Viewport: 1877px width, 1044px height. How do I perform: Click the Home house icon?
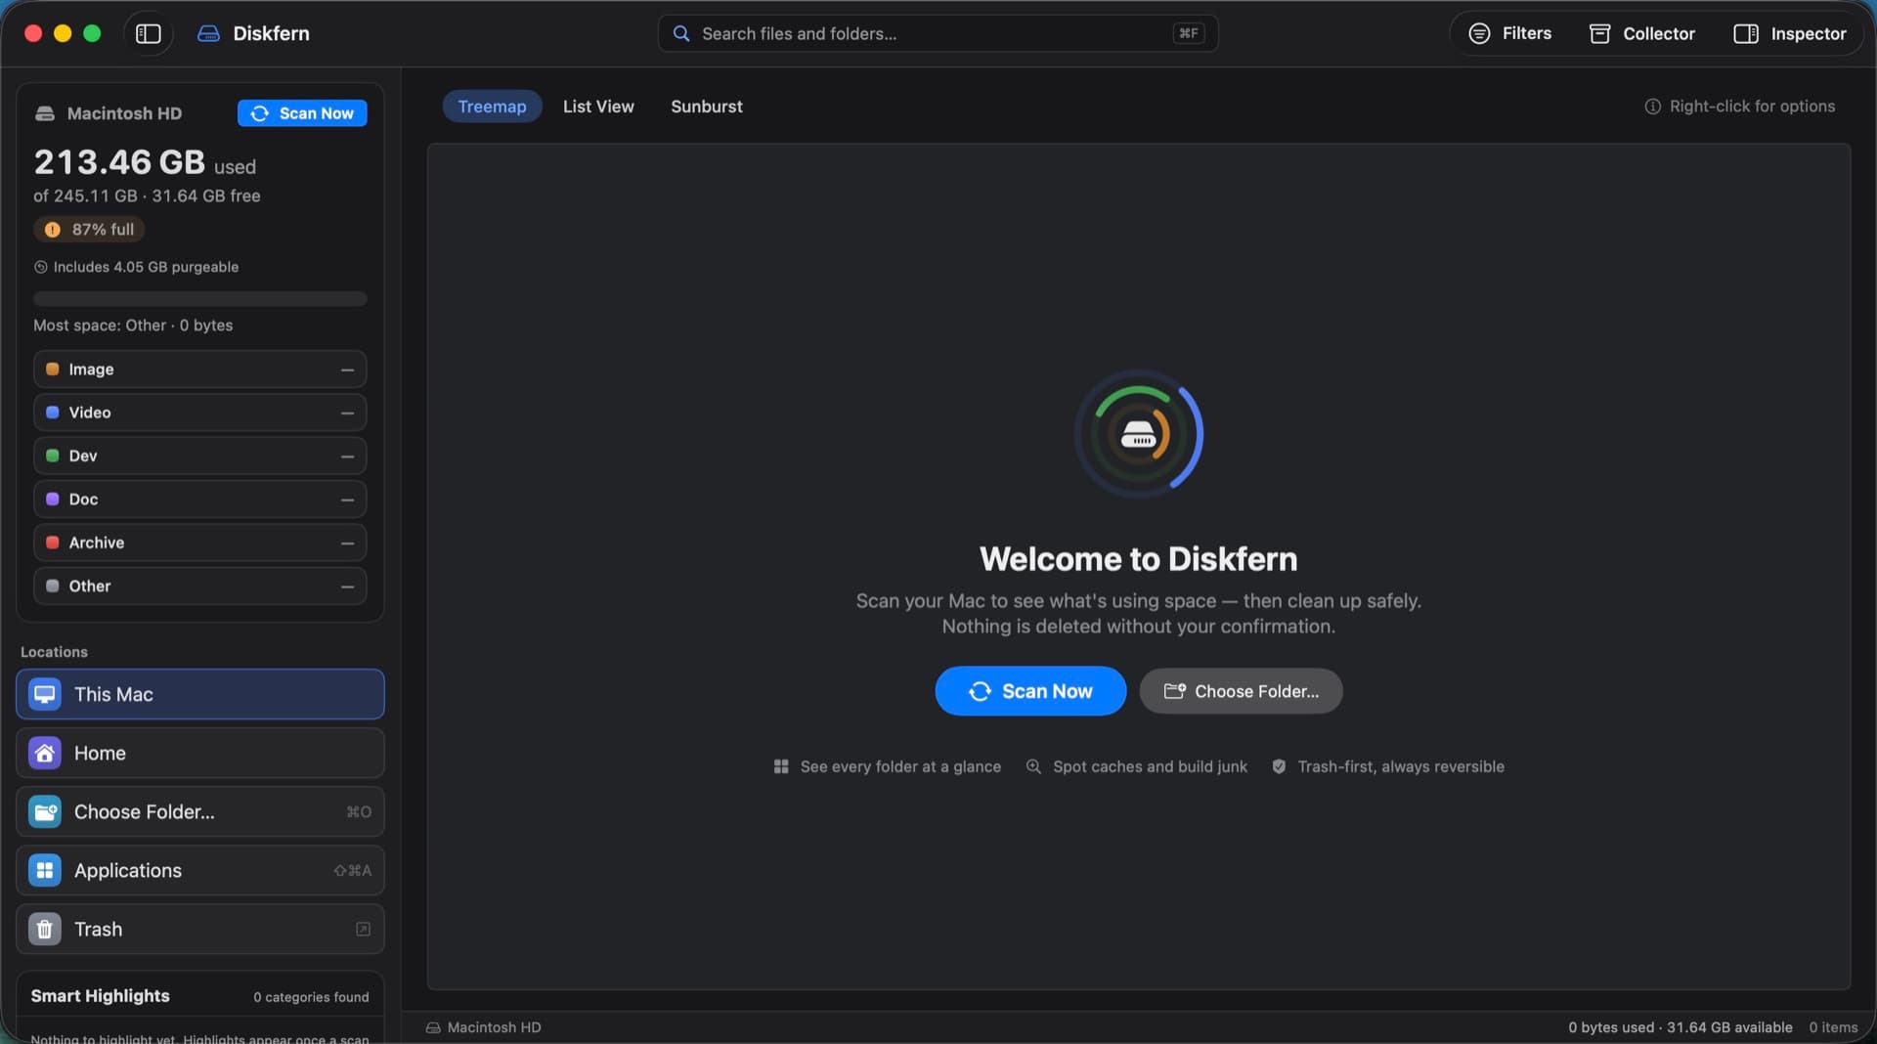[x=45, y=753]
